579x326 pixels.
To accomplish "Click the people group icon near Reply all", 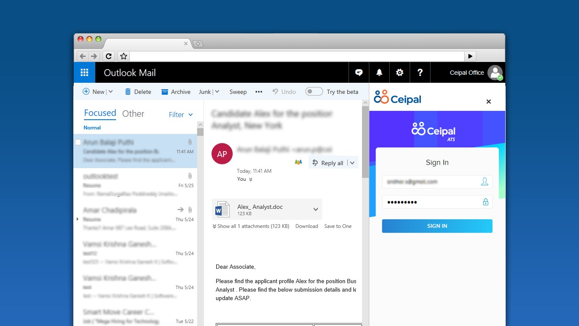I will point(298,162).
